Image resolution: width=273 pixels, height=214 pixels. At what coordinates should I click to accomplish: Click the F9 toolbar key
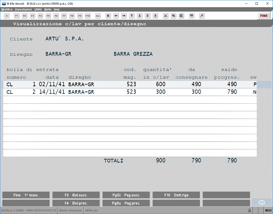click(x=80, y=16)
